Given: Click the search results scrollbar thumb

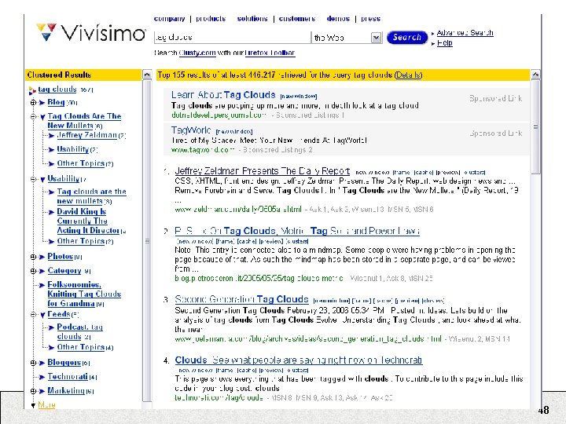Looking at the screenshot, I should click(x=535, y=127).
